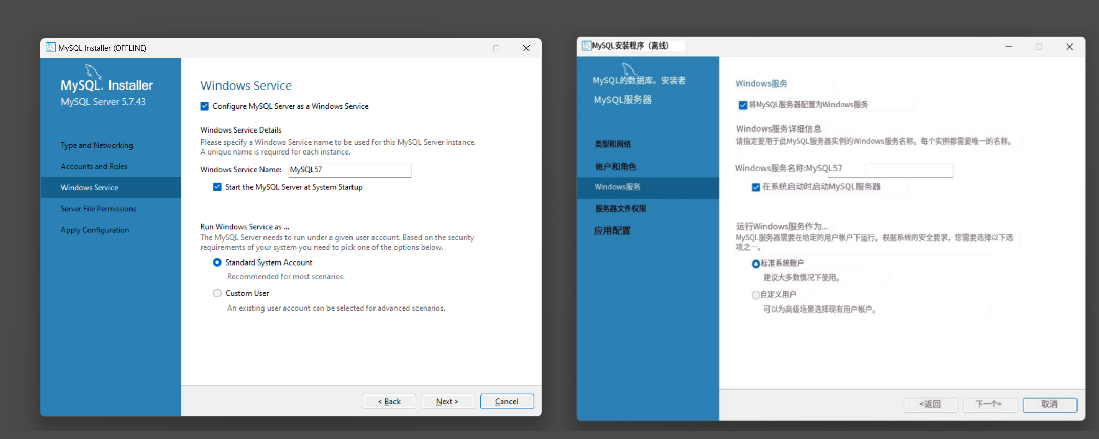The height and width of the screenshot is (439, 1099).
Task: Click the MySQL Server 5.7.43 text
Action: [x=103, y=102]
